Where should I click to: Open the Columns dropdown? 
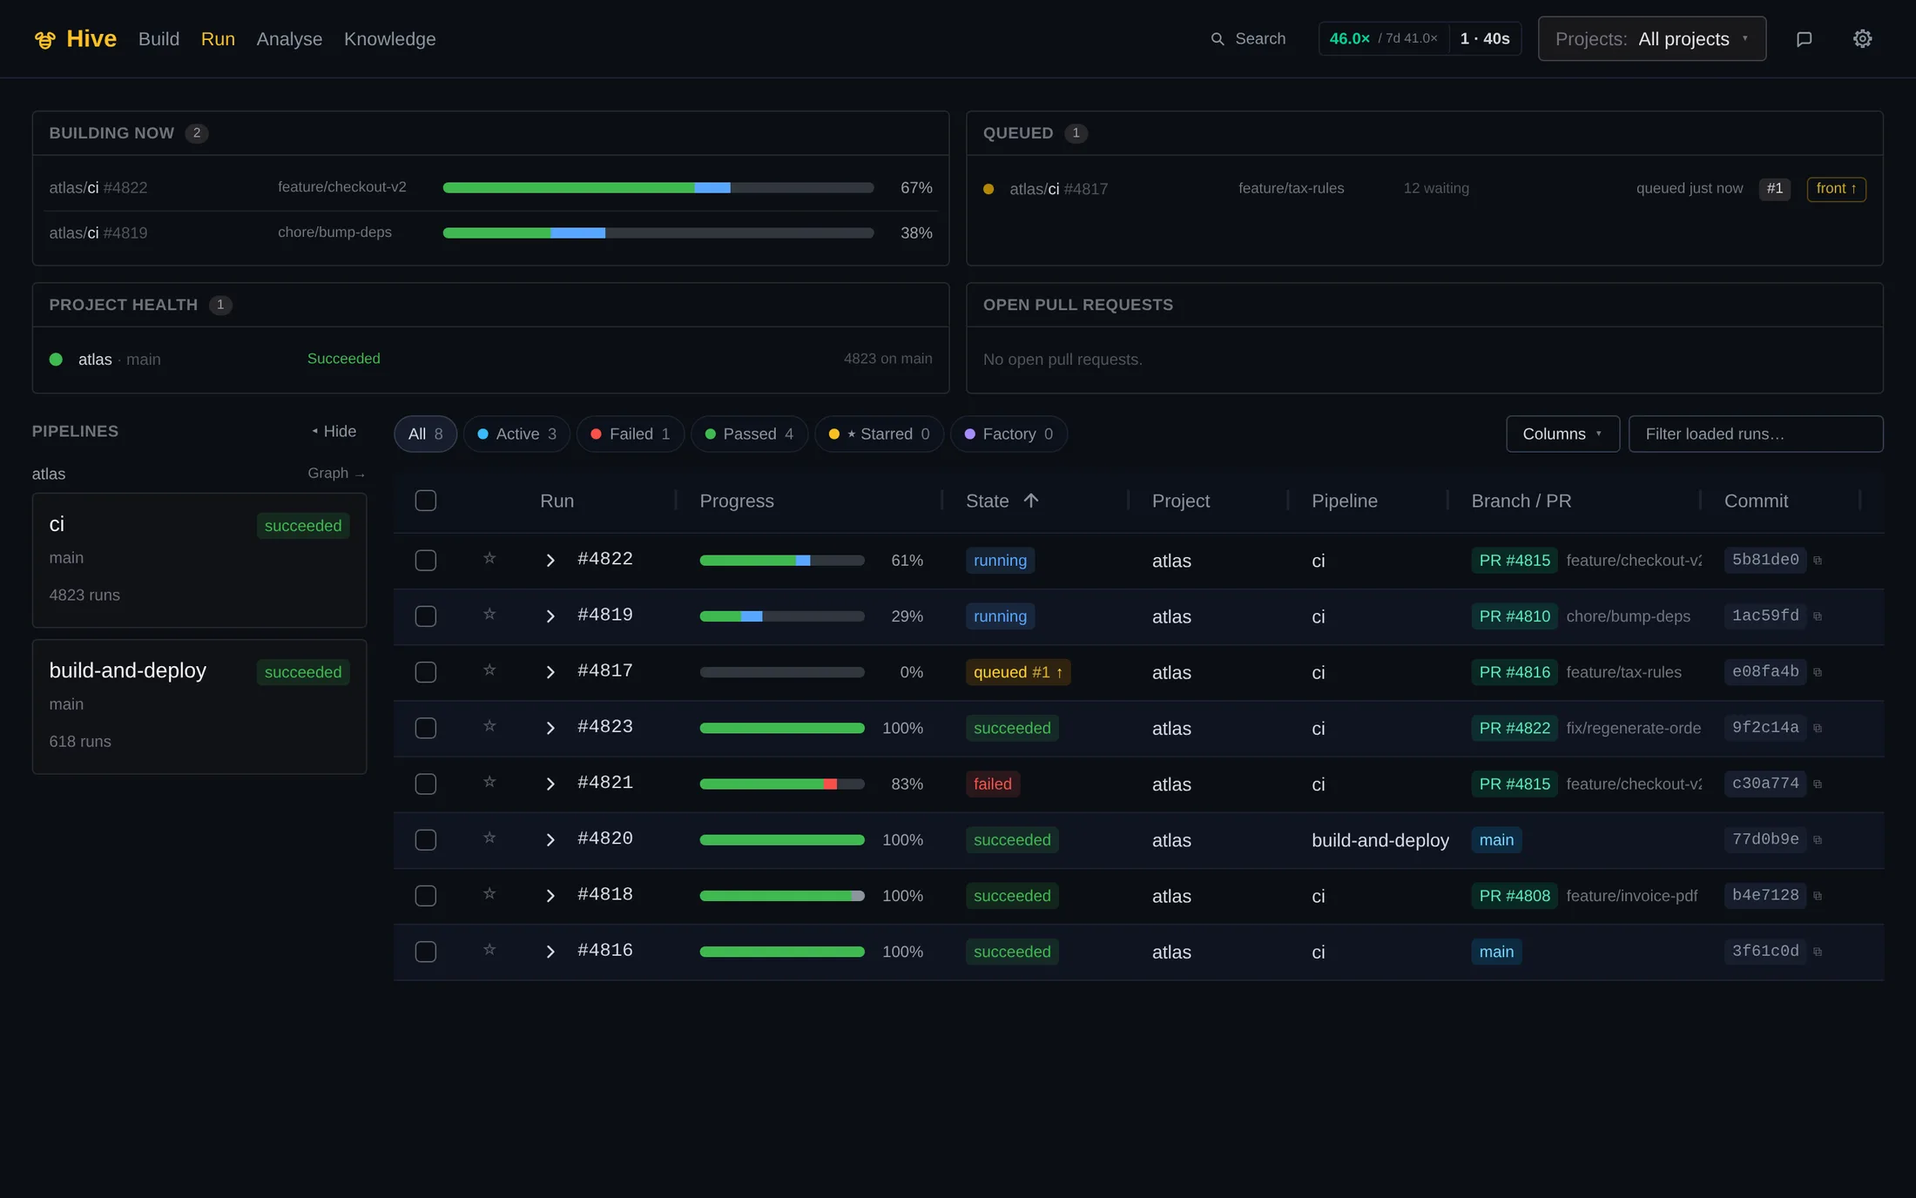(1562, 434)
